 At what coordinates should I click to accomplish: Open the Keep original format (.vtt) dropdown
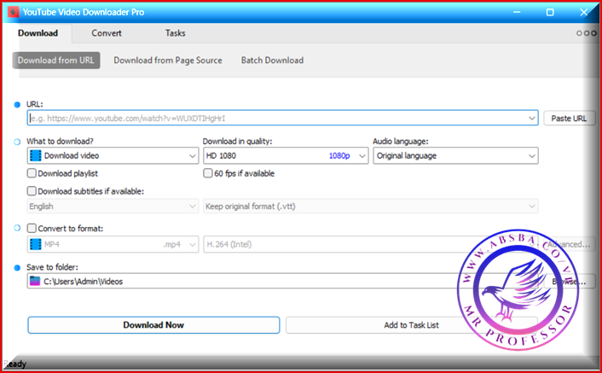370,207
